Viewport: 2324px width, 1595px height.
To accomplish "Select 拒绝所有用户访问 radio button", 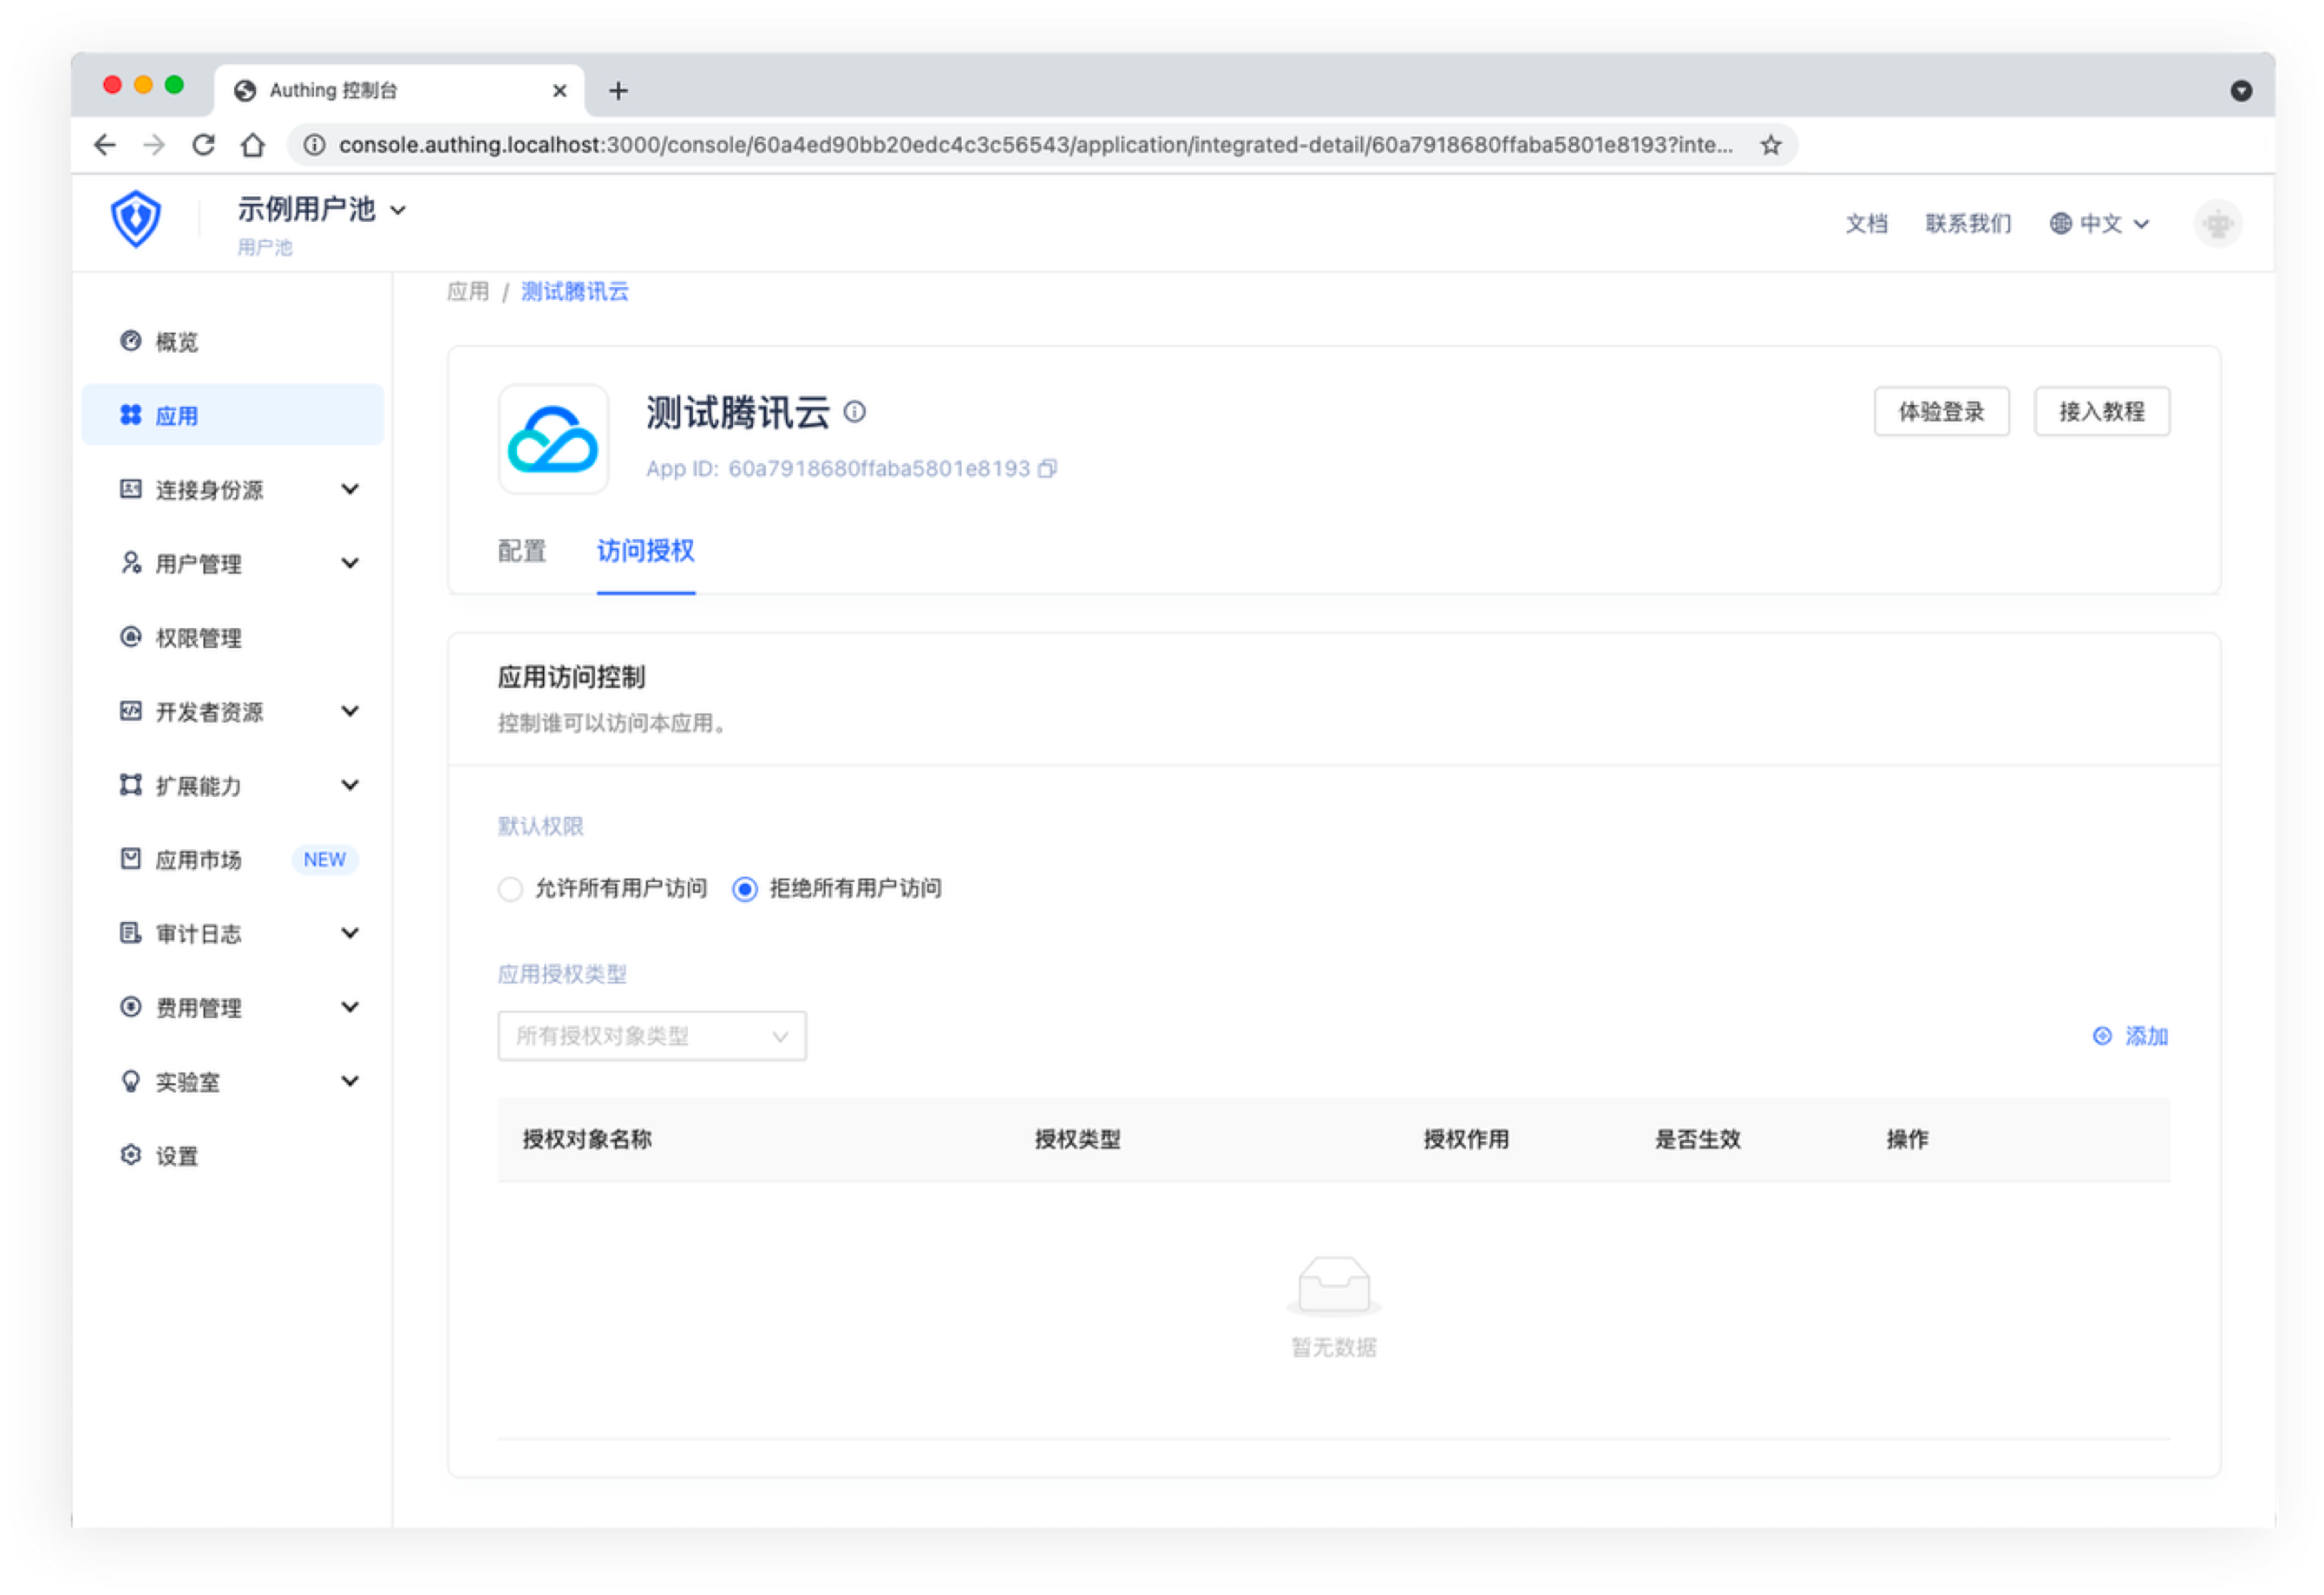I will [x=745, y=889].
